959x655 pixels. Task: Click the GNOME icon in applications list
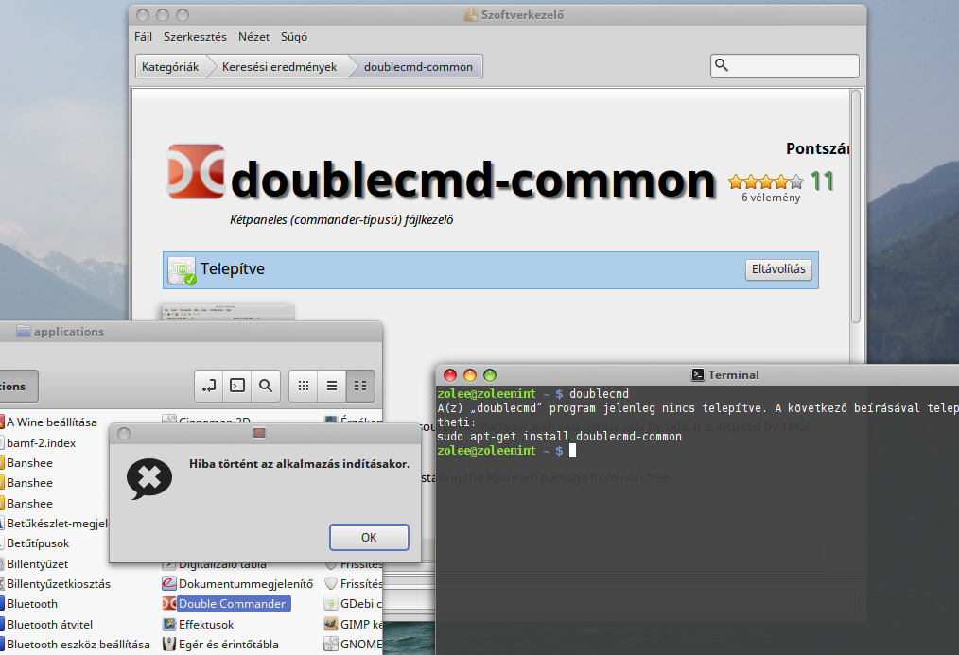tap(331, 644)
